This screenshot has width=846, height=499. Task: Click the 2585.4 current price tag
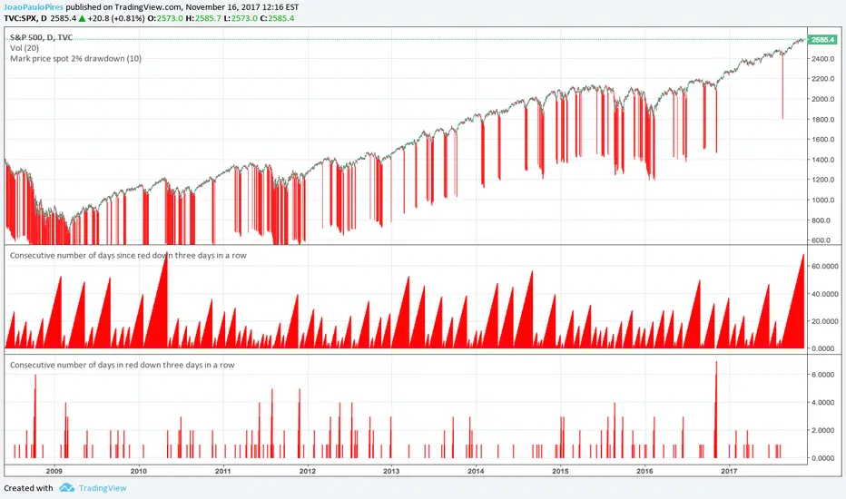pyautogui.click(x=822, y=39)
